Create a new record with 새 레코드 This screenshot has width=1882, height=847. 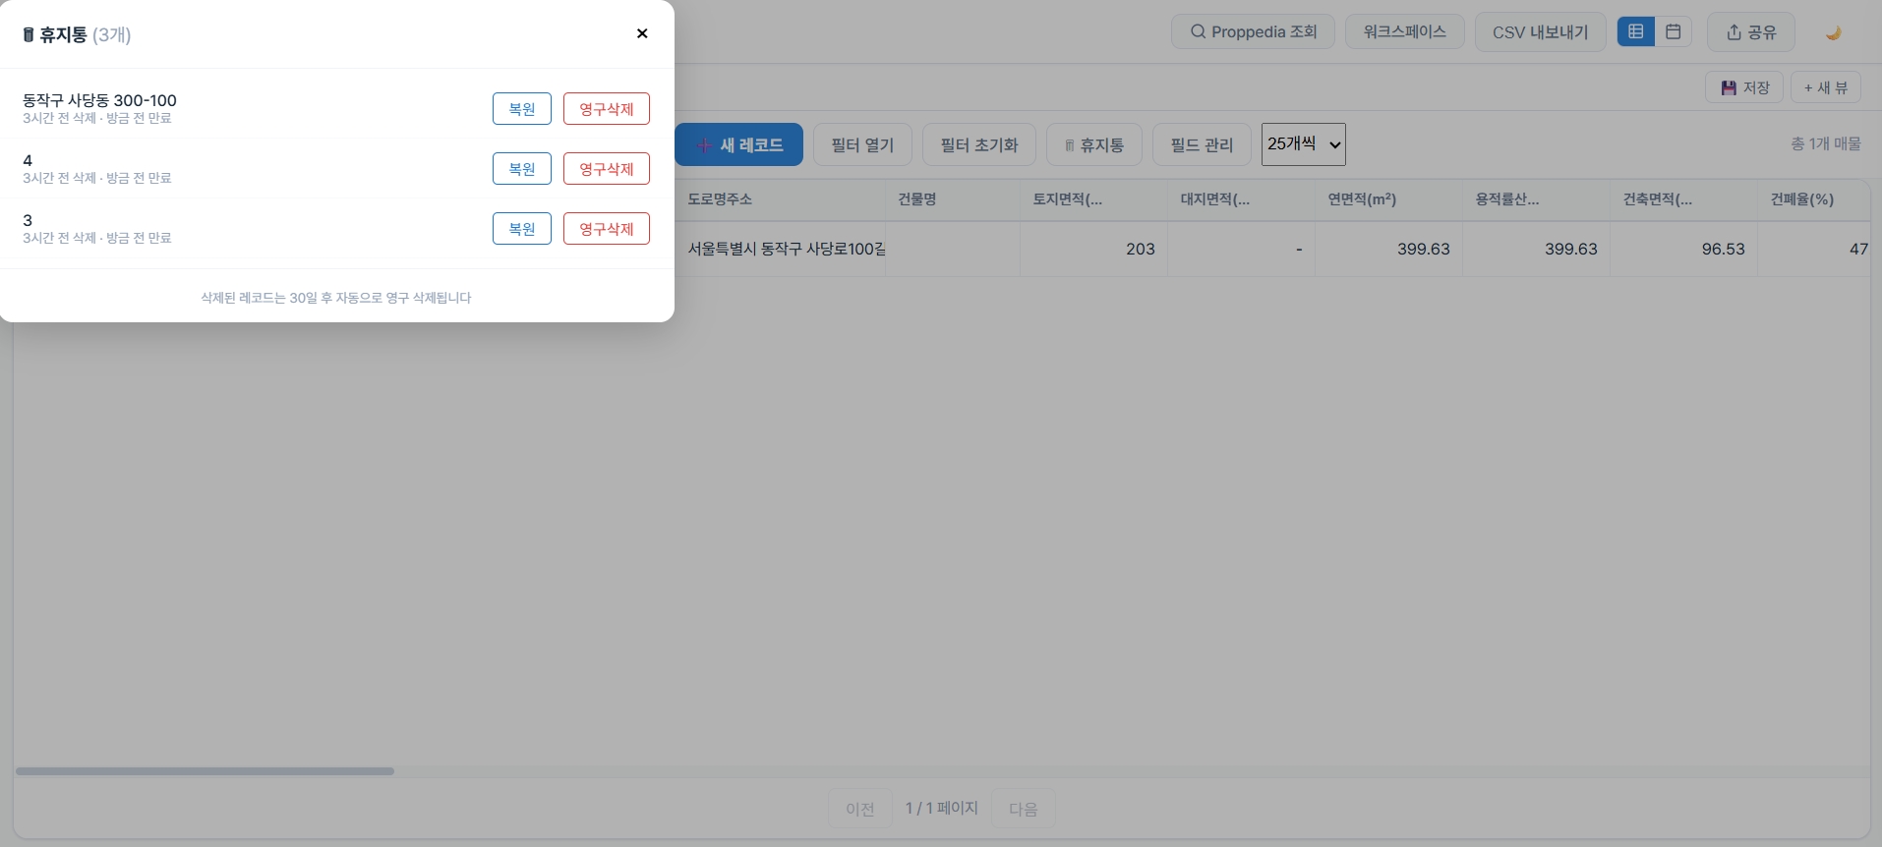pyautogui.click(x=739, y=144)
